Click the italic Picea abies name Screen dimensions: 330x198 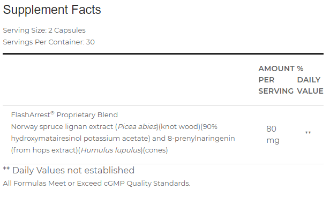coord(137,126)
